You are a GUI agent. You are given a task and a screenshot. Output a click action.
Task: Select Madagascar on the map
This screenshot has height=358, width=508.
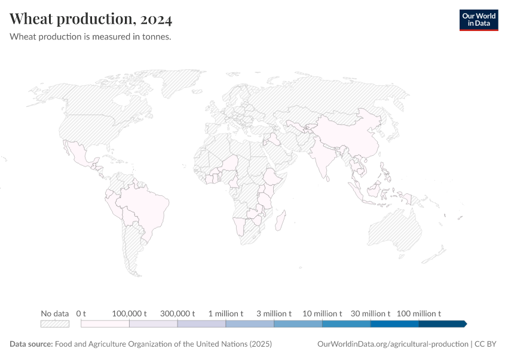click(280, 221)
